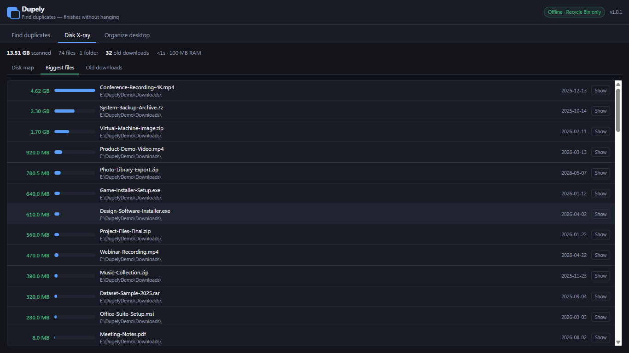Click the file list scrollbar thumb
629x353 pixels.
[x=618, y=110]
